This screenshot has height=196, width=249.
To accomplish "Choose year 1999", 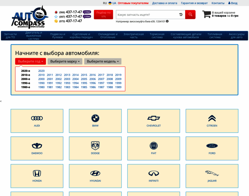I will point(118,83).
